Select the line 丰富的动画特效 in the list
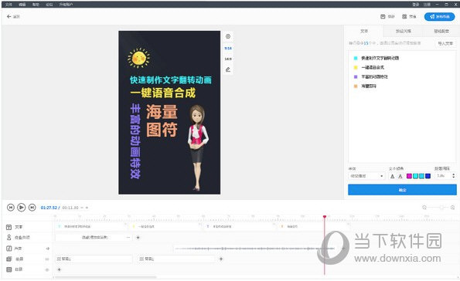Screen dimensions: 460x281 (x=375, y=76)
